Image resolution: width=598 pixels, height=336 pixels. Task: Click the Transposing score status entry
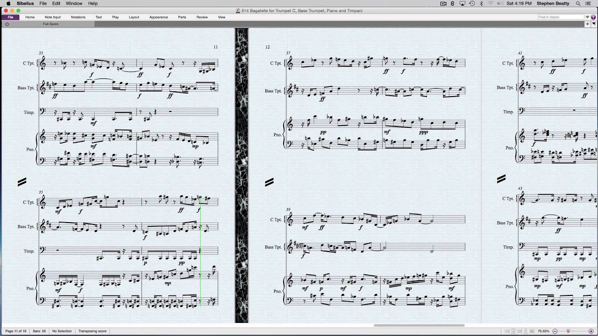(x=93, y=331)
